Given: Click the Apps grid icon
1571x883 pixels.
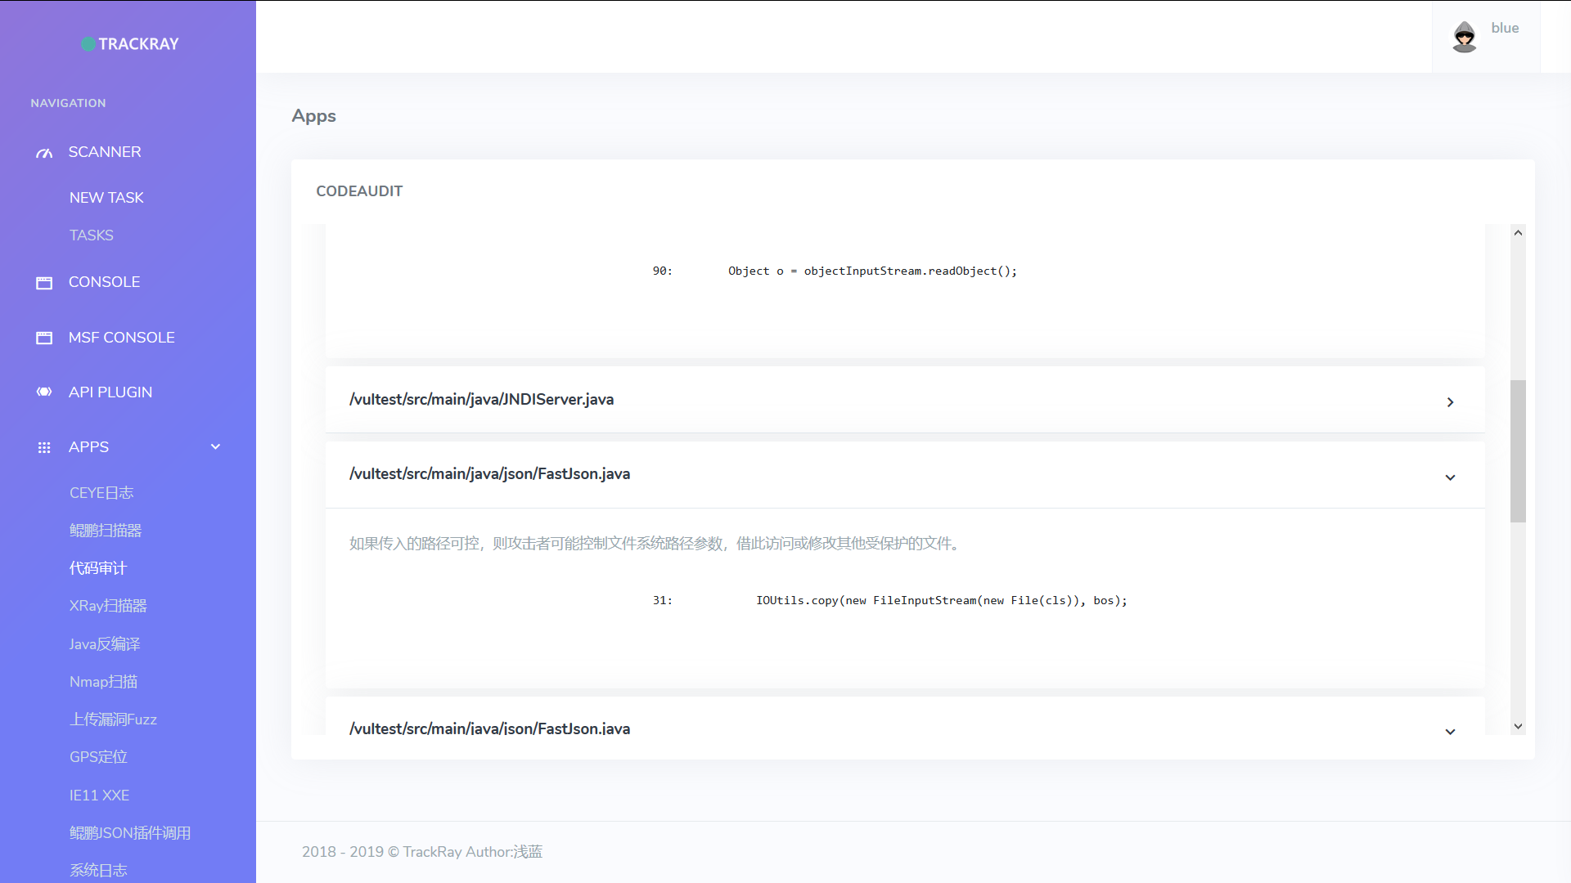Looking at the screenshot, I should 44,447.
